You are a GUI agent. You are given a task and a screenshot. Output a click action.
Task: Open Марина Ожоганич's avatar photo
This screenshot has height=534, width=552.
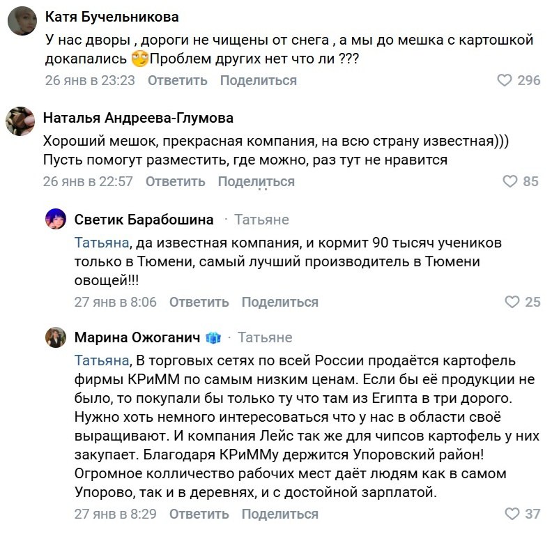pos(55,338)
